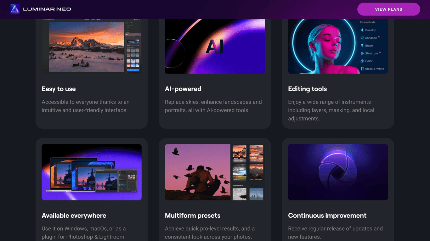
Task: Click the LUMINAR NEO wordmark in navbar
Action: 46,9
